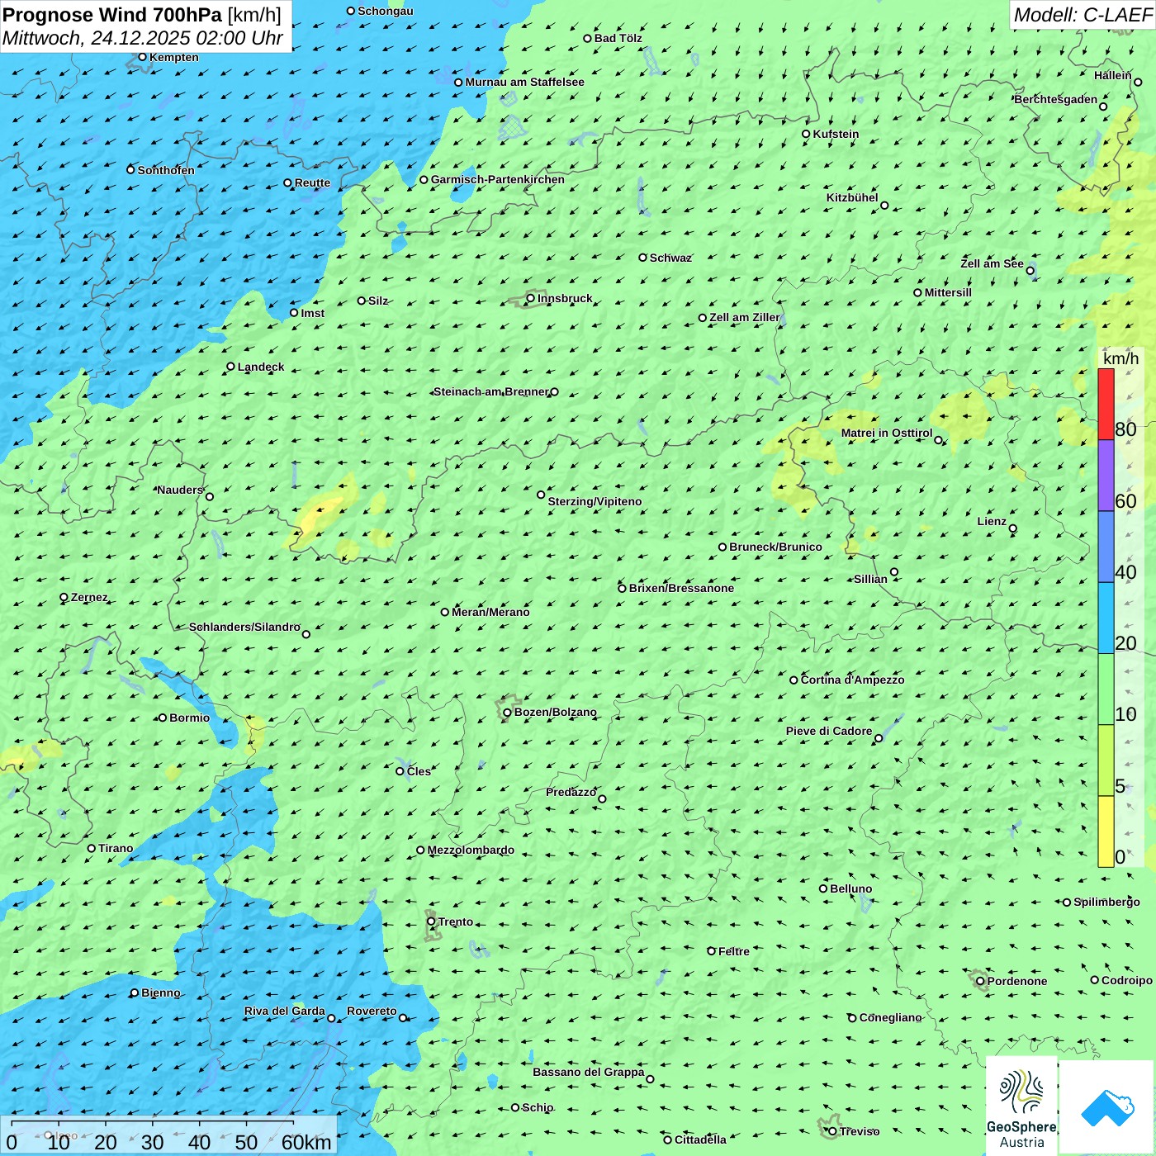This screenshot has width=1156, height=1156.
Task: Select the yellow 0–5 km/h legend color
Action: point(1106,831)
